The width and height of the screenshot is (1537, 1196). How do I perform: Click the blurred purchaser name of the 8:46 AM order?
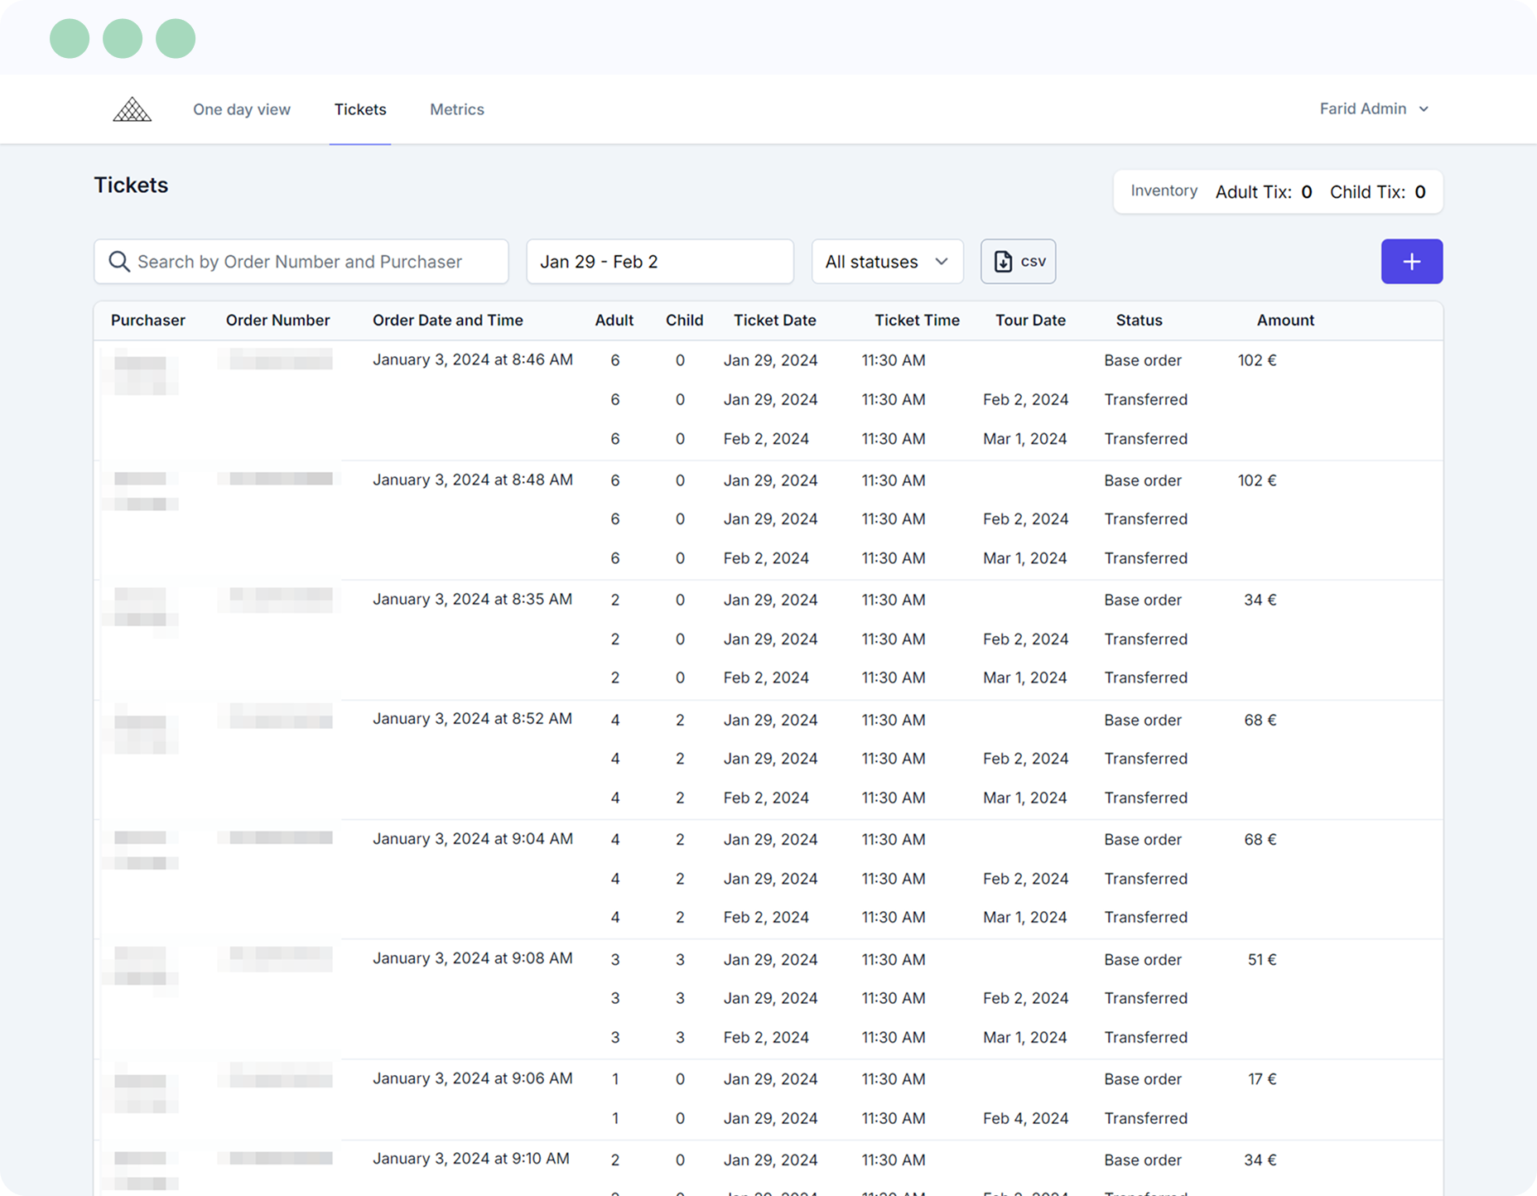141,372
